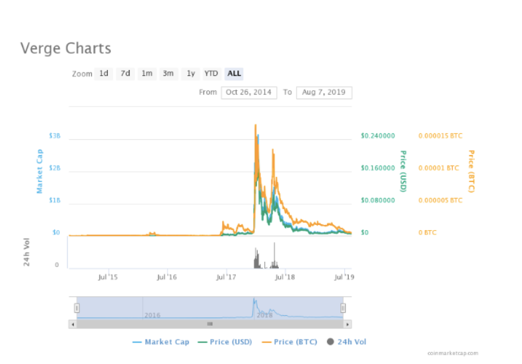Click the 2016 marker in navigator
The height and width of the screenshot is (364, 522).
coord(152,315)
